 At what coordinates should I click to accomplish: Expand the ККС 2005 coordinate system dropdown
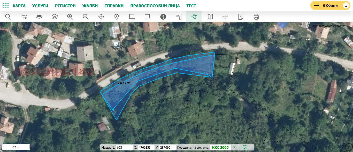click(x=234, y=147)
